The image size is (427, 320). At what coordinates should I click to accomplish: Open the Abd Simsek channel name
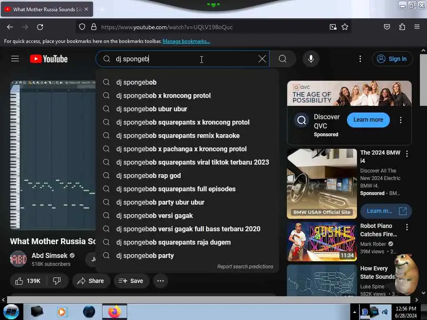(x=50, y=256)
